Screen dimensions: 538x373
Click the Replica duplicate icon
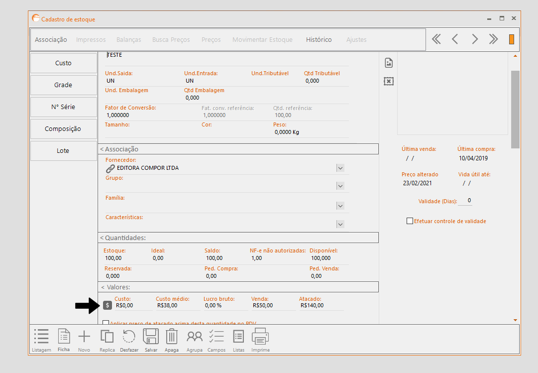click(x=107, y=337)
